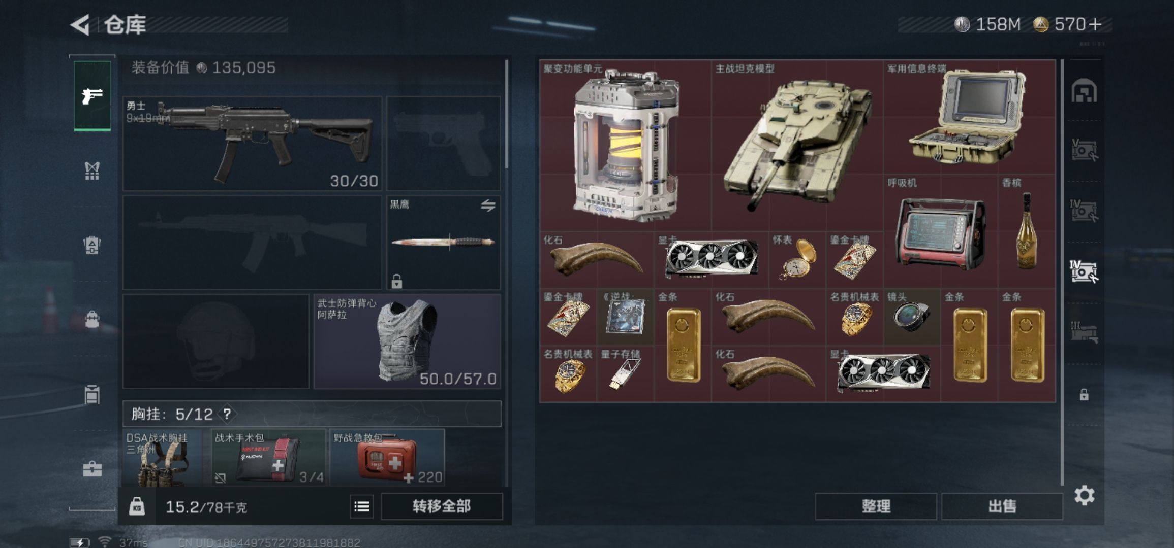Viewport: 1174px width, 548px height.
Task: Select the 勇士 submachine gun slot
Action: coord(252,144)
